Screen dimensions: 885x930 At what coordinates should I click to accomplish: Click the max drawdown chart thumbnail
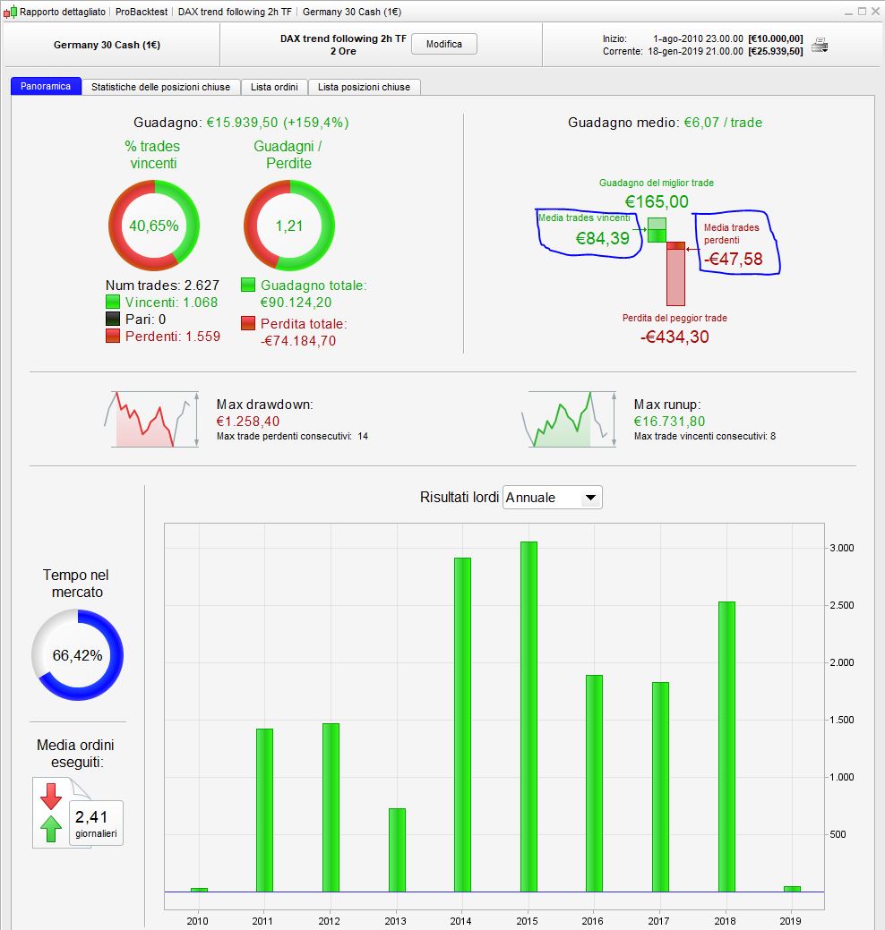tap(151, 419)
